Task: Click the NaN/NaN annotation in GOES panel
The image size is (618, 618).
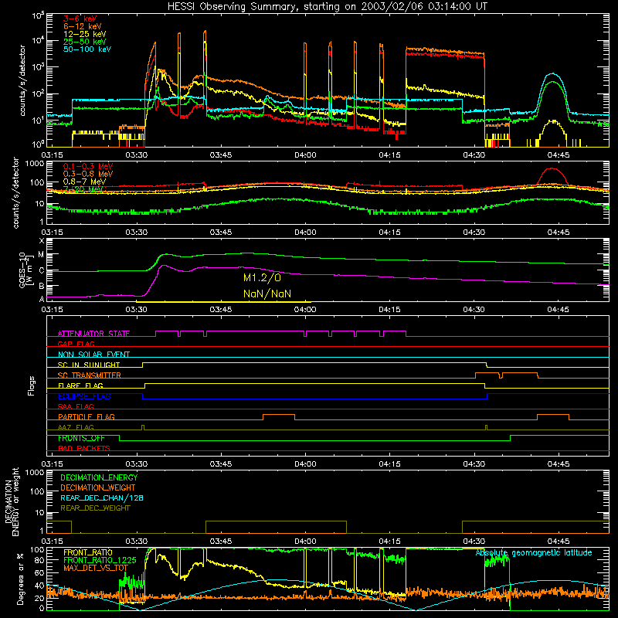Action: click(267, 294)
